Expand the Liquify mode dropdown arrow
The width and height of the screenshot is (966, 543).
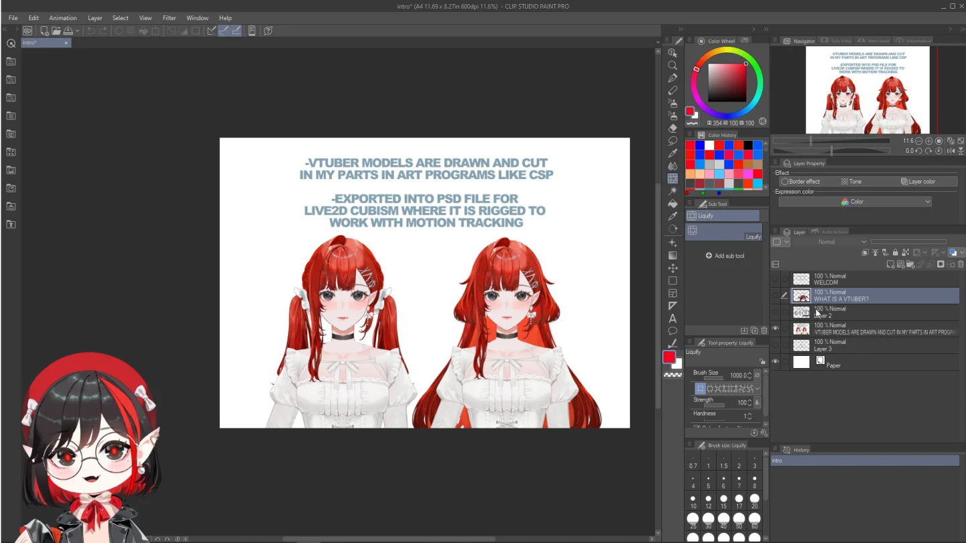[758, 389]
